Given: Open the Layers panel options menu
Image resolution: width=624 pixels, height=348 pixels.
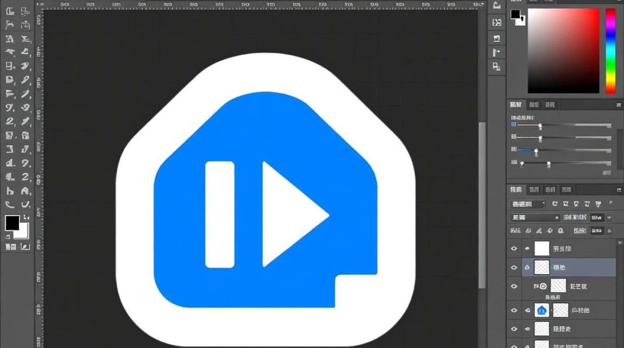Looking at the screenshot, I should [619, 189].
